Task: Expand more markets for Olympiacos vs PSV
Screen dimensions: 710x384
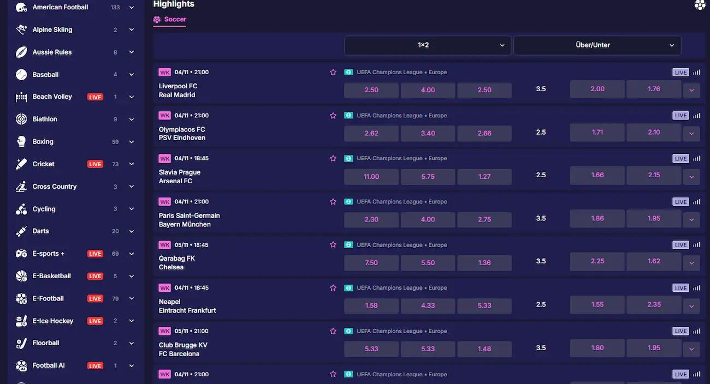Action: (691, 133)
